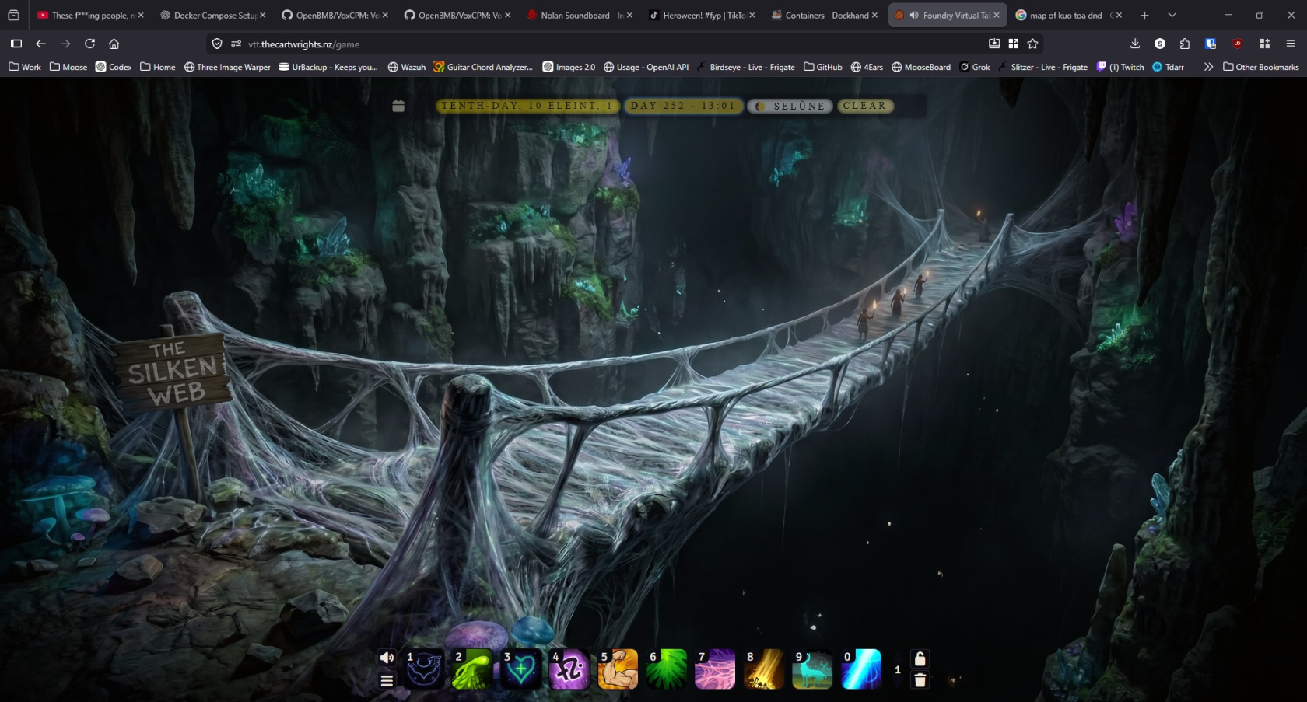The width and height of the screenshot is (1307, 702).
Task: Activate macro slot 8 golden beam
Action: 764,669
